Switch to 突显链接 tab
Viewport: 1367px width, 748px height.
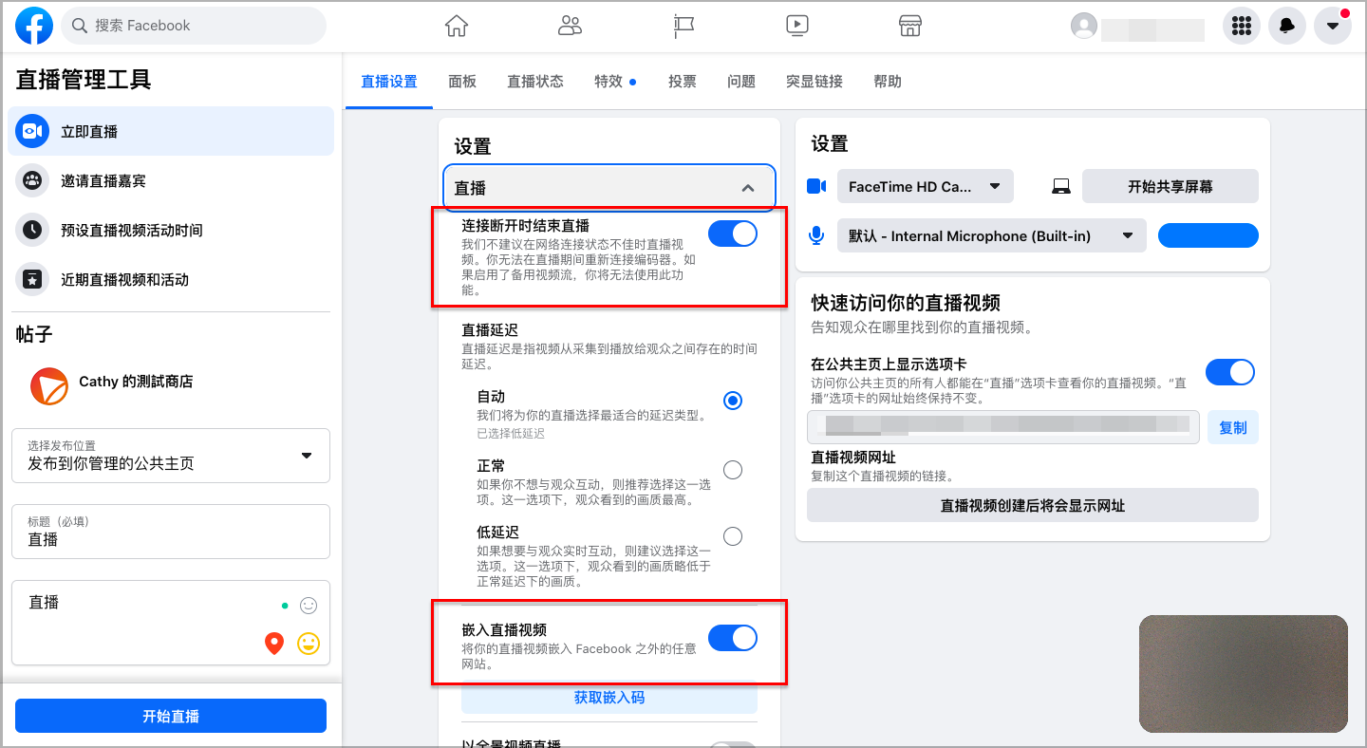[815, 82]
